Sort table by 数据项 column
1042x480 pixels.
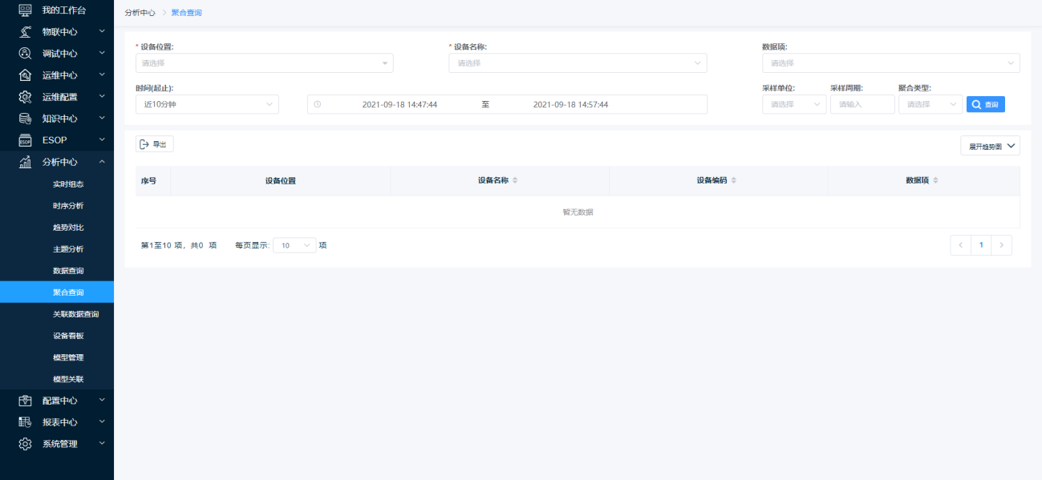pyautogui.click(x=935, y=181)
